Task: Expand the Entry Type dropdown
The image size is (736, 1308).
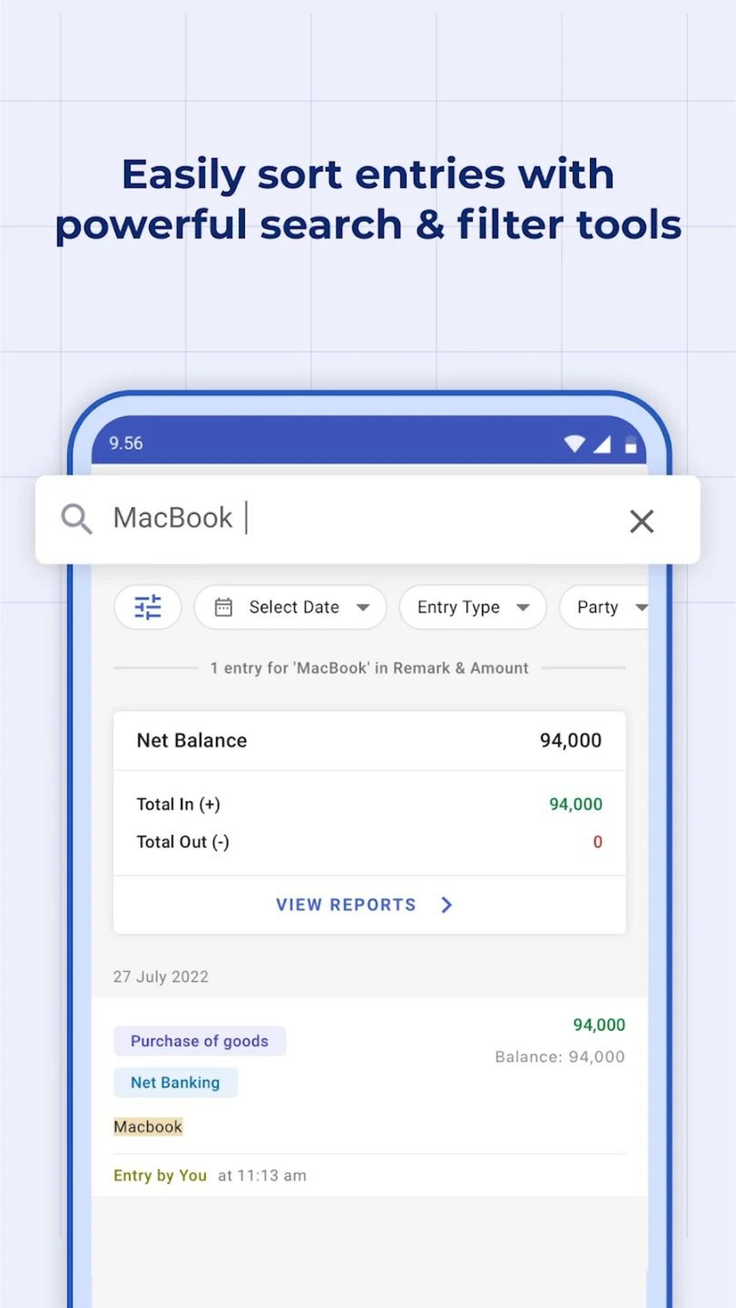Action: click(x=471, y=606)
